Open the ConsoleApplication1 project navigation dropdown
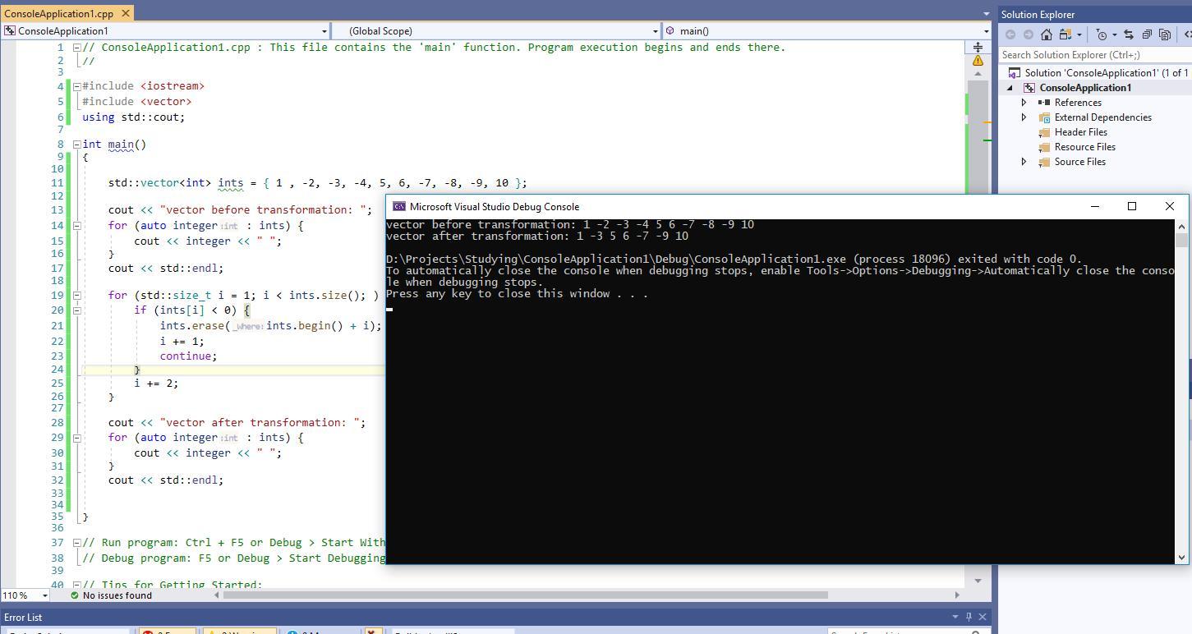 coord(324,31)
